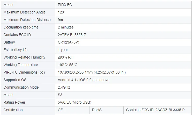Screen dimensions: 194x115
Task: Click the 2ATEV-BL3358-P FCC ID value
Action: click(74, 35)
